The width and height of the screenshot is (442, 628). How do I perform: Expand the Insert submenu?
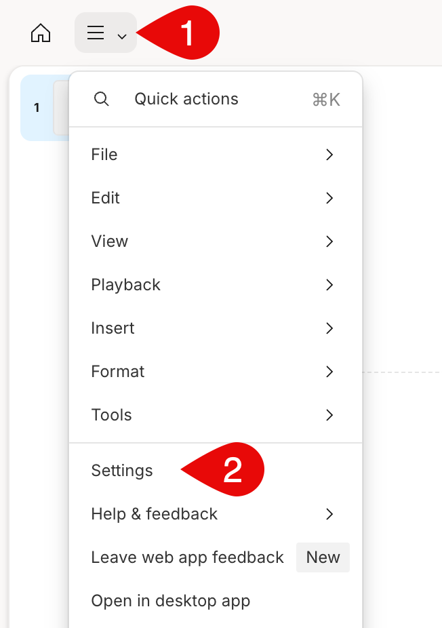(113, 328)
